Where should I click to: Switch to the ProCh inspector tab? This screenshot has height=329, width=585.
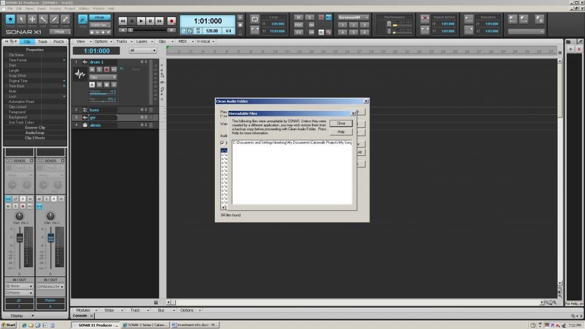point(59,42)
